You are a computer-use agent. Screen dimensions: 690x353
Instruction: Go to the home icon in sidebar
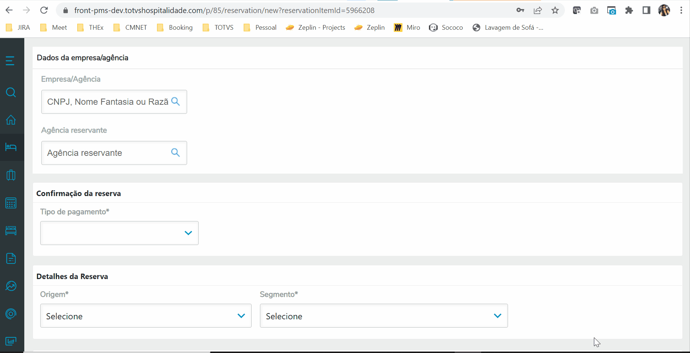11,120
